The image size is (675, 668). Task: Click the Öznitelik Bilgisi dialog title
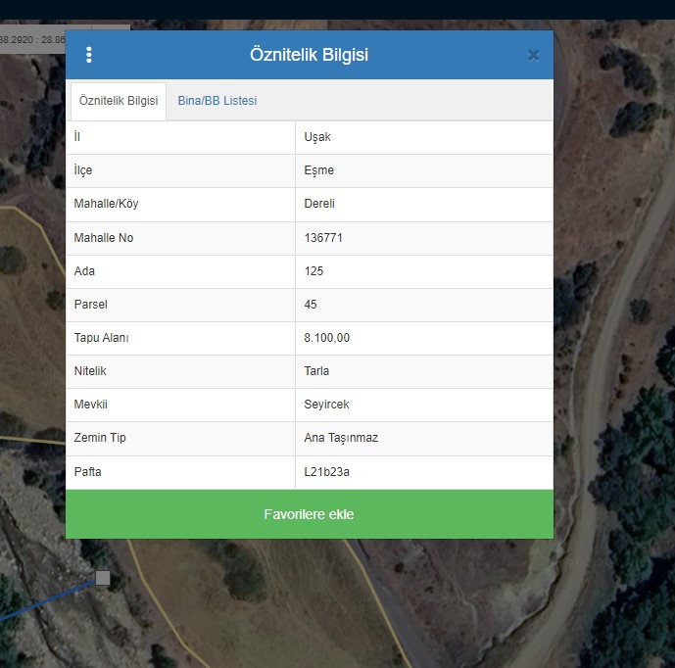tap(309, 55)
